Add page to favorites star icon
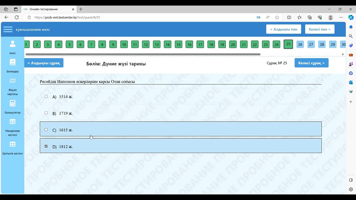This screenshot has width=356, height=200. click(277, 17)
